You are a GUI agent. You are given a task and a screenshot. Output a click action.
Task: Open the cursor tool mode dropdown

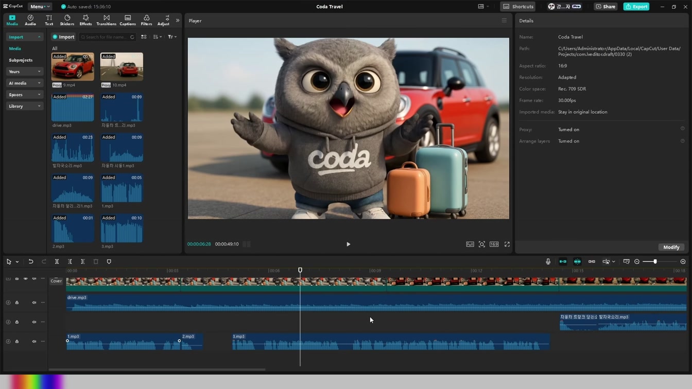coord(17,262)
